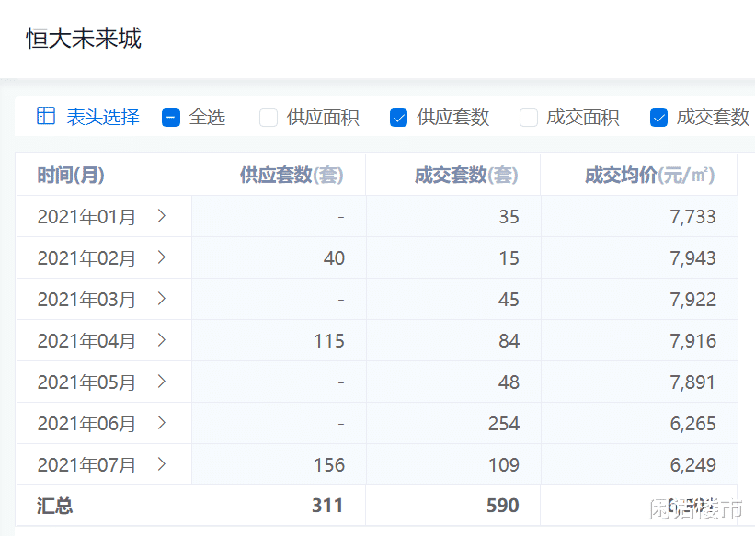This screenshot has height=536, width=755.
Task: Expand the 2021年03月 row
Action: click(162, 299)
